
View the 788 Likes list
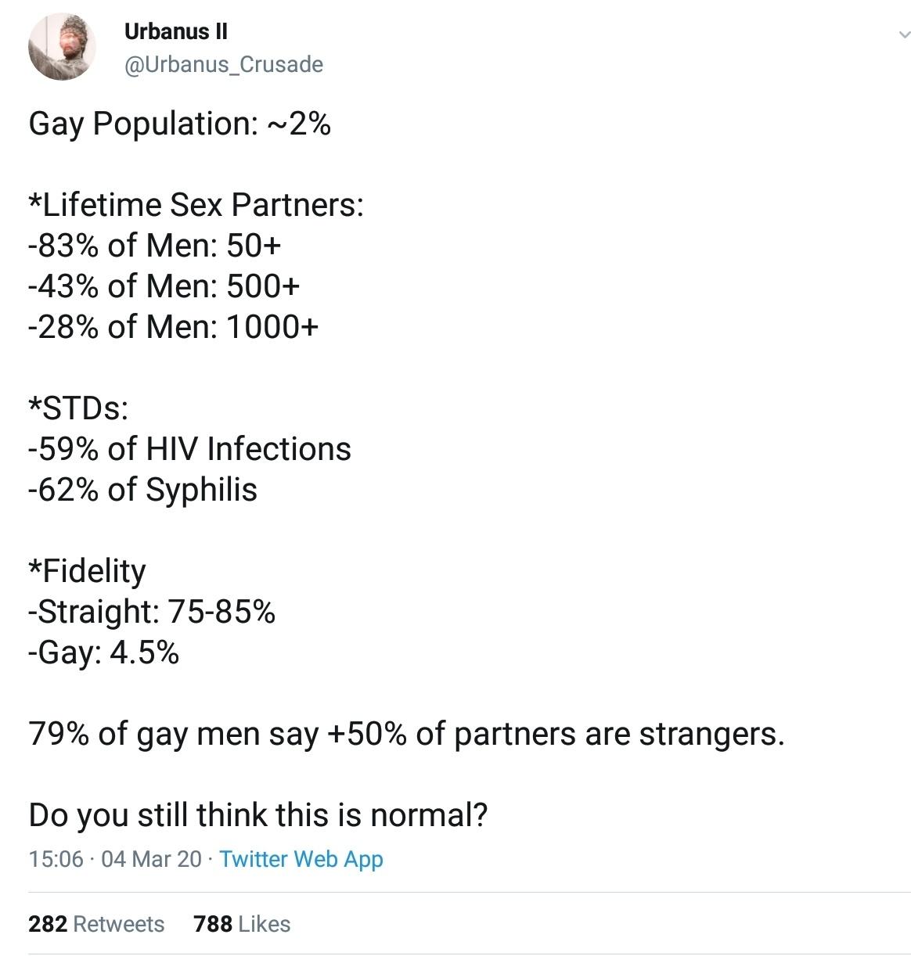click(242, 924)
